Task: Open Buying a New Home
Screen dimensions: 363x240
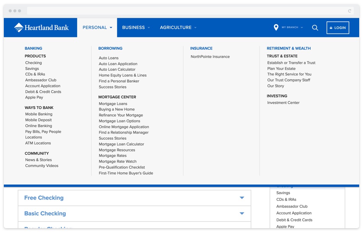Action: click(x=117, y=109)
